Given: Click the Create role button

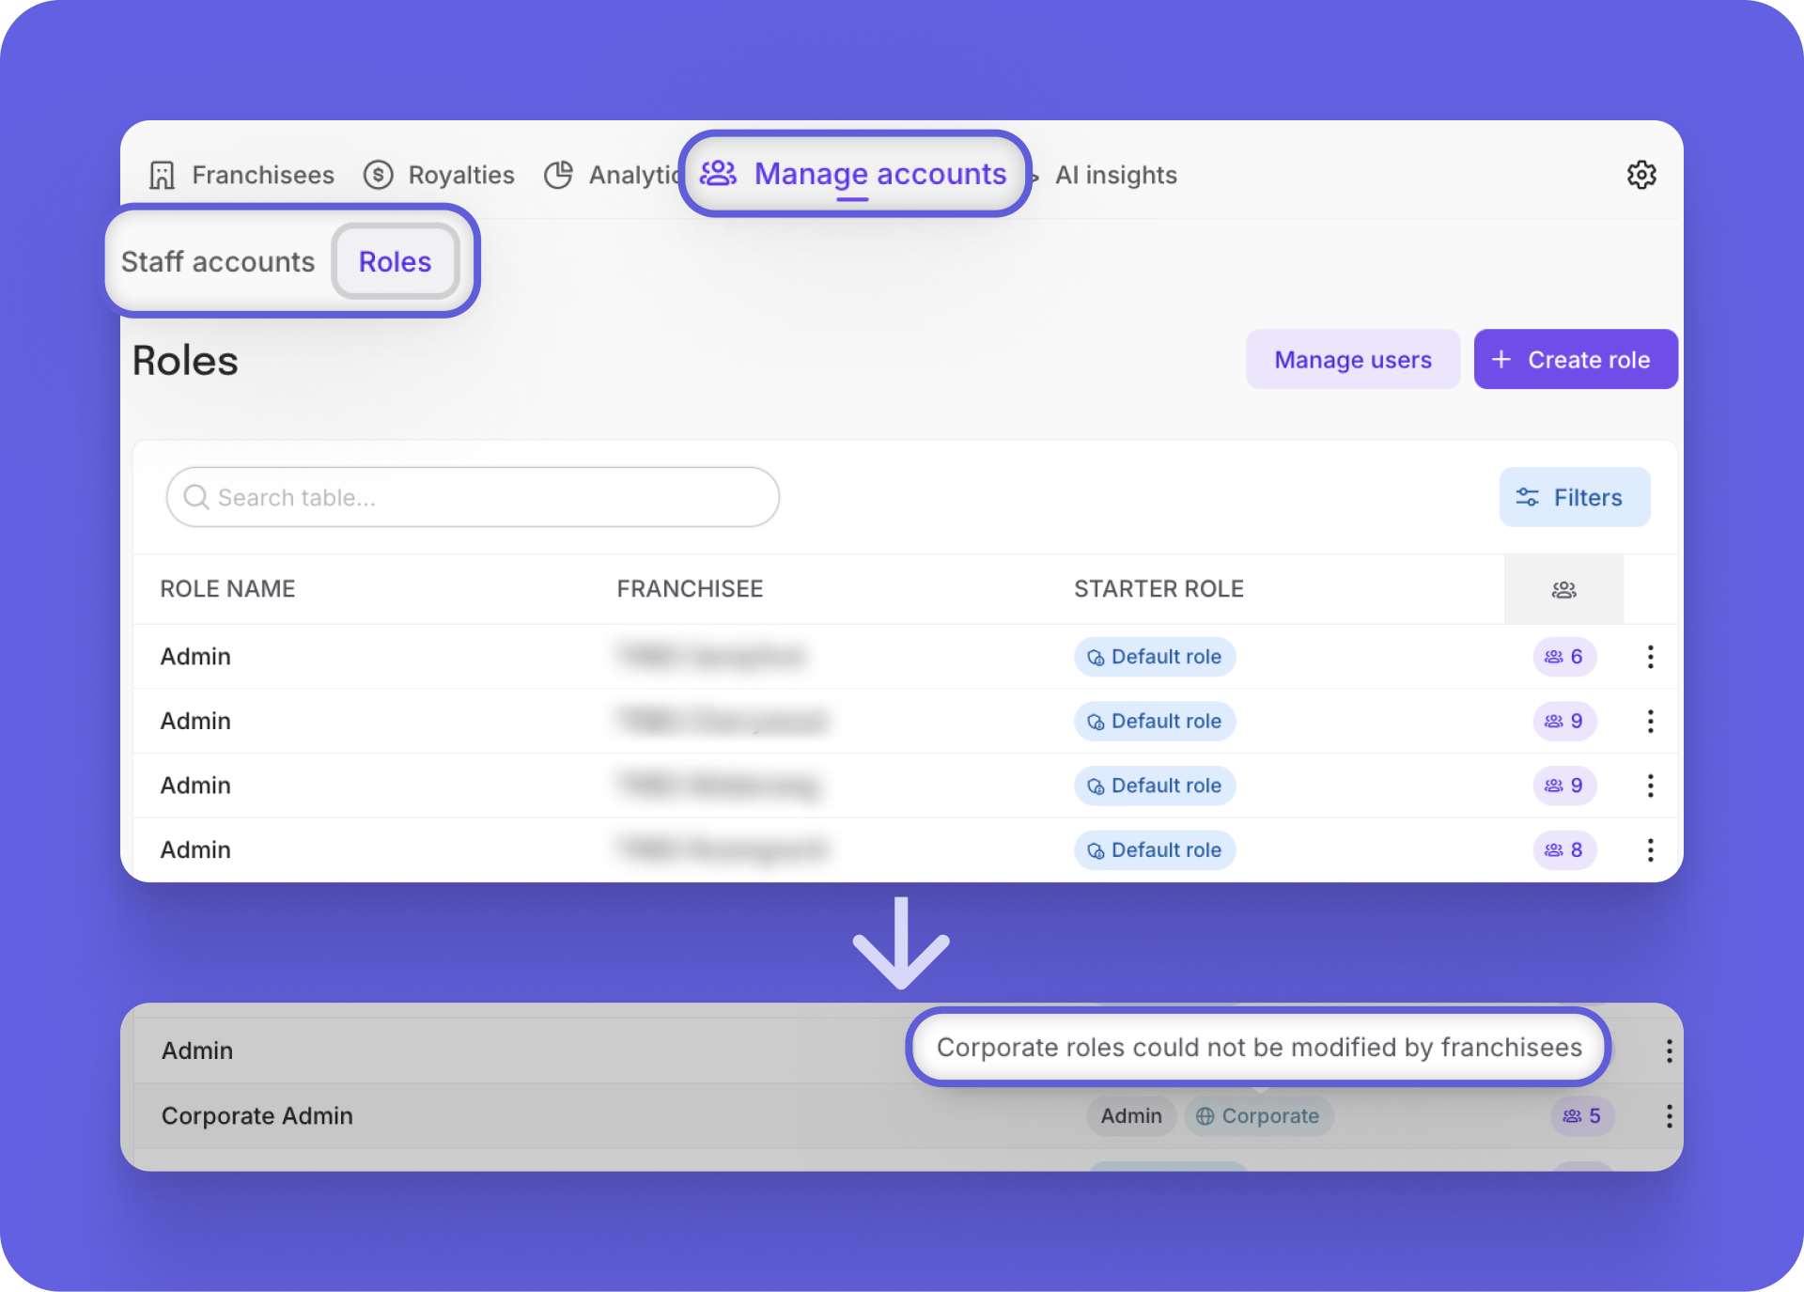Looking at the screenshot, I should [1575, 360].
